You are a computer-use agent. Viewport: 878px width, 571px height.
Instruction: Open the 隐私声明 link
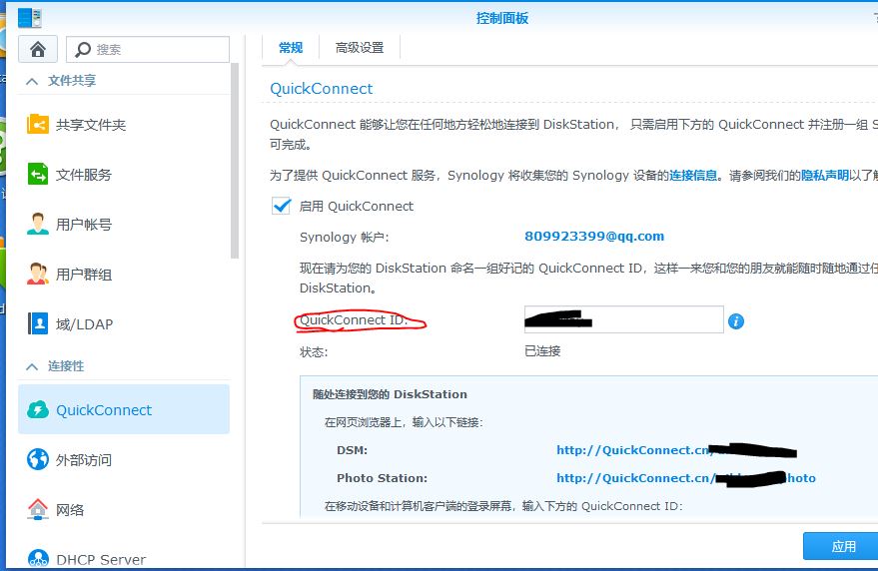(825, 176)
